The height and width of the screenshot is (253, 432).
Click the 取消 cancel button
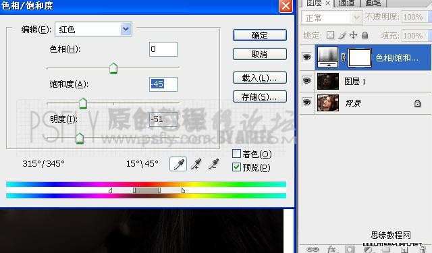tap(259, 54)
